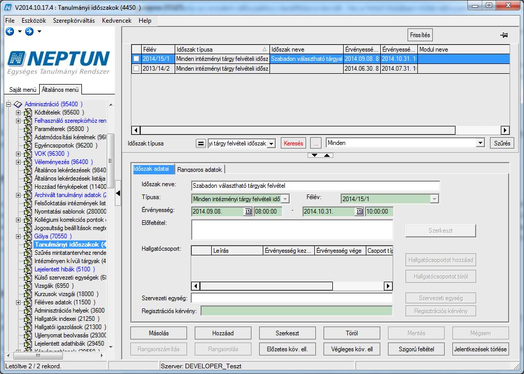The image size is (524, 374).
Task: Click the Szerkeszt button below the form
Action: pyautogui.click(x=288, y=333)
